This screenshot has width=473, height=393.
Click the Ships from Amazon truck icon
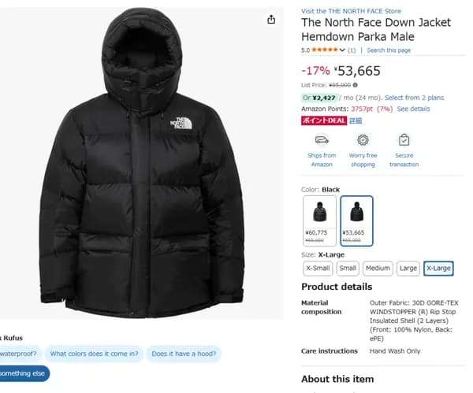coord(322,140)
